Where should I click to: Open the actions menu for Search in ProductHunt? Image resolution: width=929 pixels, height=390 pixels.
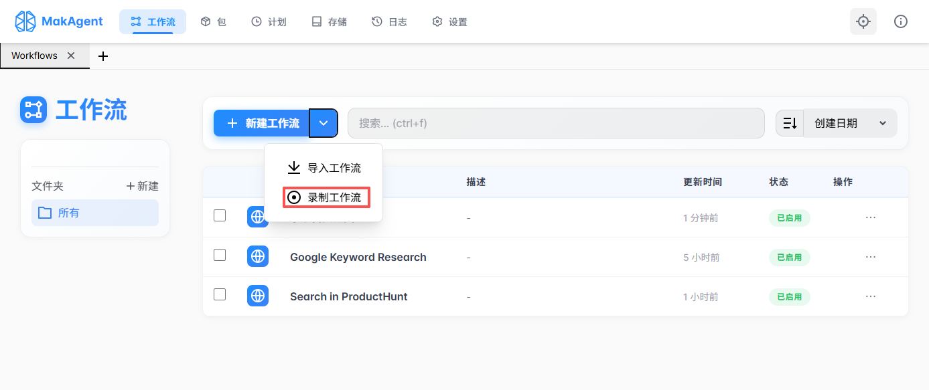tap(870, 295)
